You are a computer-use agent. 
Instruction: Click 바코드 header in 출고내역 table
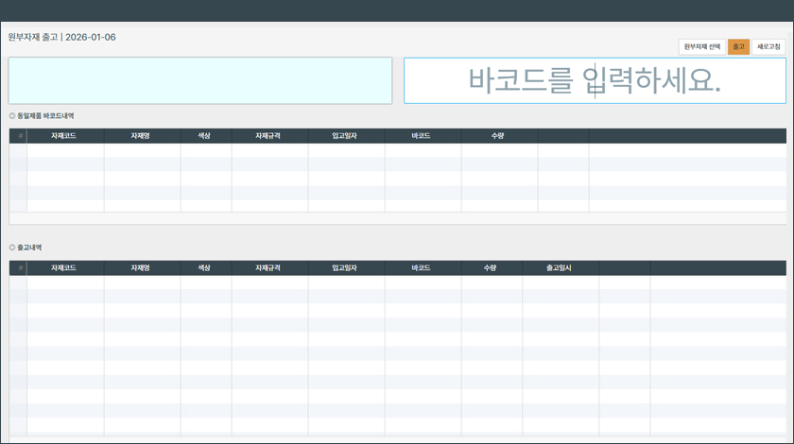point(422,268)
